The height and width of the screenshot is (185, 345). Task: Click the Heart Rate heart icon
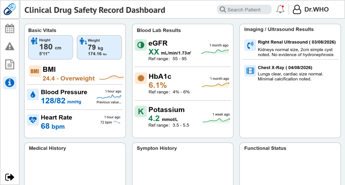click(33, 120)
